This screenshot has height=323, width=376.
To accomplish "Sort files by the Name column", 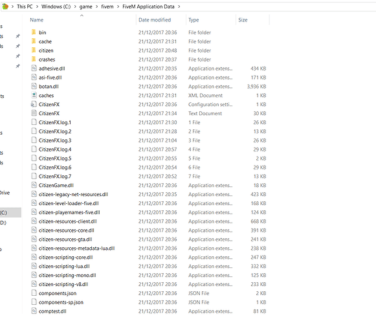I will pyautogui.click(x=37, y=20).
